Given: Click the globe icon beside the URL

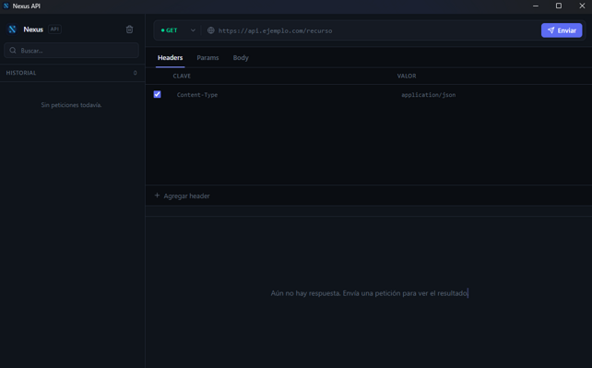Looking at the screenshot, I should tap(211, 30).
